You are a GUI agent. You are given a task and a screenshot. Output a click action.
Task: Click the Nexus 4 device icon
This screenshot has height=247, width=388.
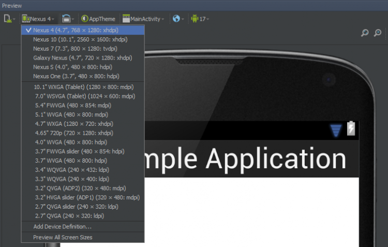coord(26,19)
